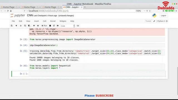The image size is (178, 100).
Task: Click the Logout button
Action: 164,16
